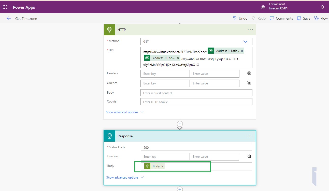Insert a step between HTTP and Response
Viewport: 329px width, 191px height.
pyautogui.click(x=180, y=124)
